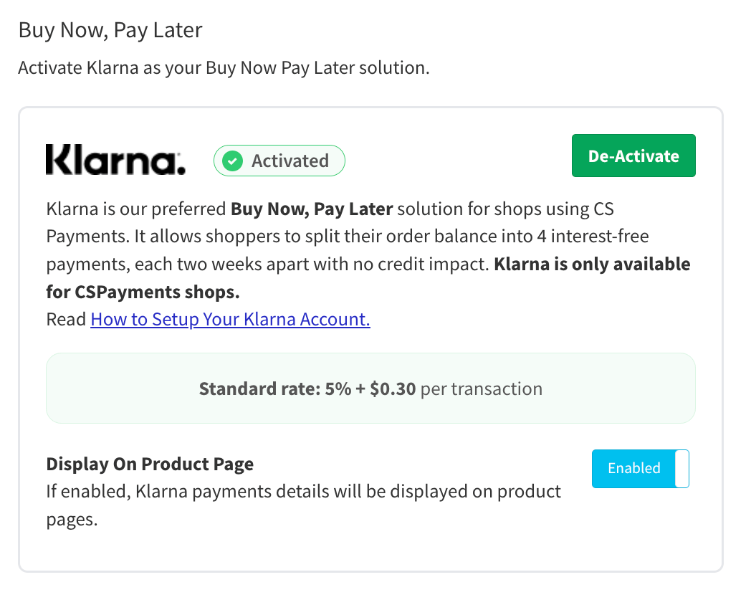Click the Klarna logo

point(115,159)
